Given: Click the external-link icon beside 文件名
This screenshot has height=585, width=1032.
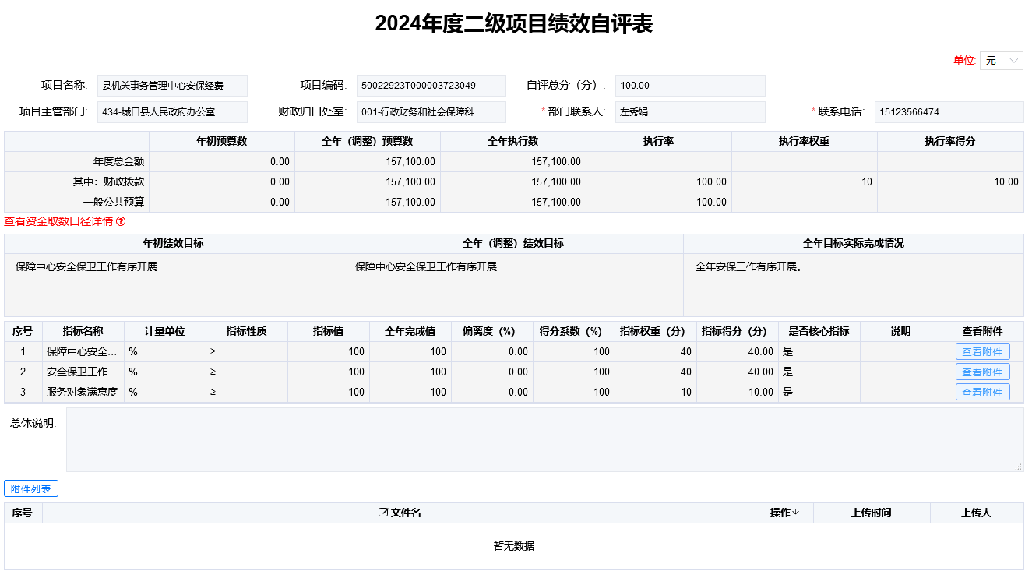Looking at the screenshot, I should [x=382, y=513].
